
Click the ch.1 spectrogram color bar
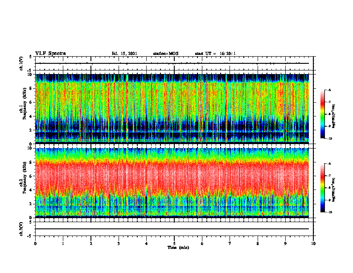(322, 114)
